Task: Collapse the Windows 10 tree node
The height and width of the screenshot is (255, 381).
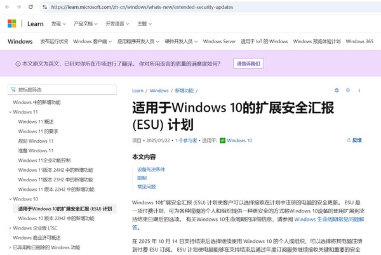Action: (10, 199)
